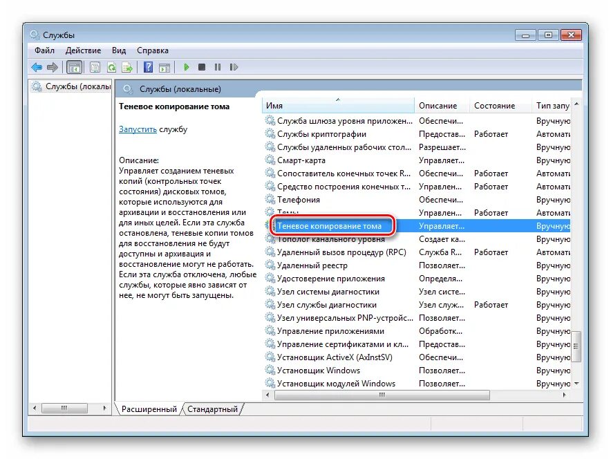Click the Back arrow toolbar icon

click(37, 68)
